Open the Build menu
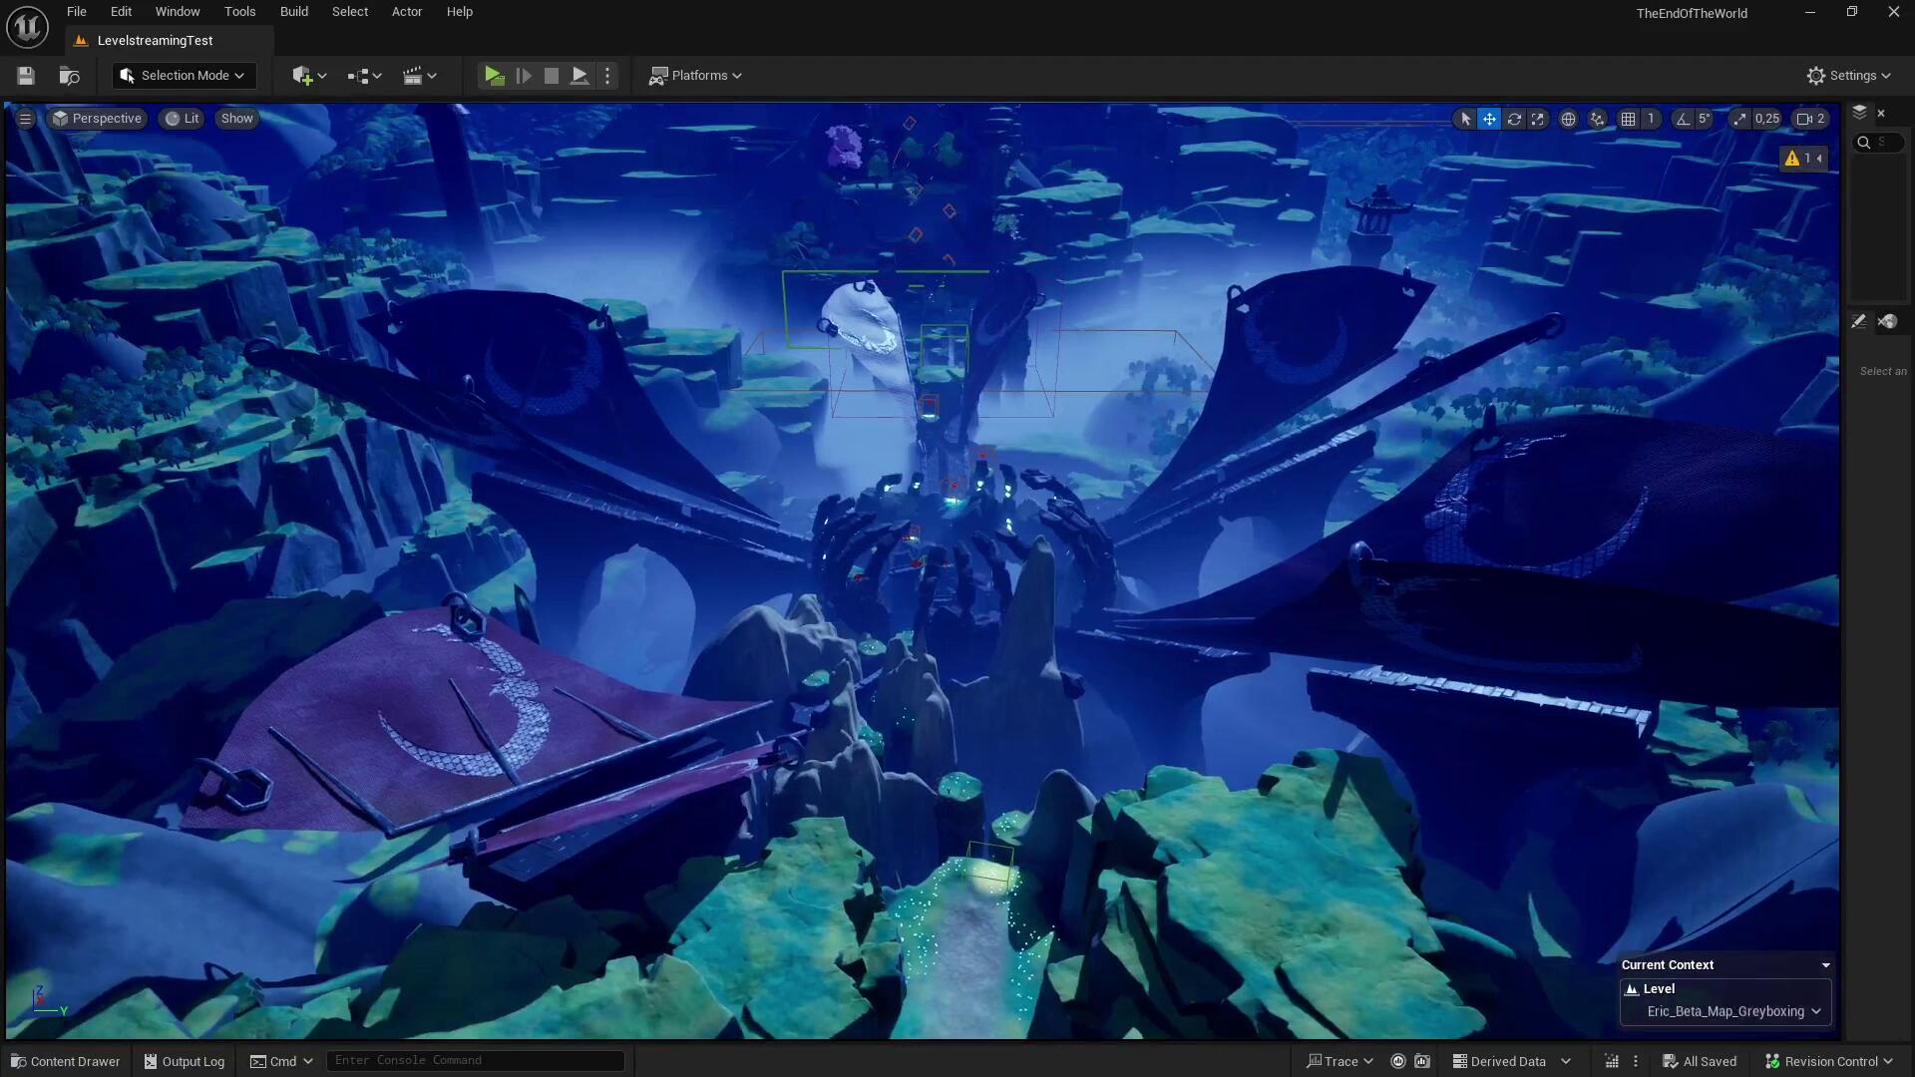Image resolution: width=1915 pixels, height=1077 pixels. point(294,12)
